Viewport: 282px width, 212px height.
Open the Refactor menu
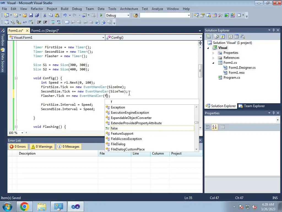point(37,9)
